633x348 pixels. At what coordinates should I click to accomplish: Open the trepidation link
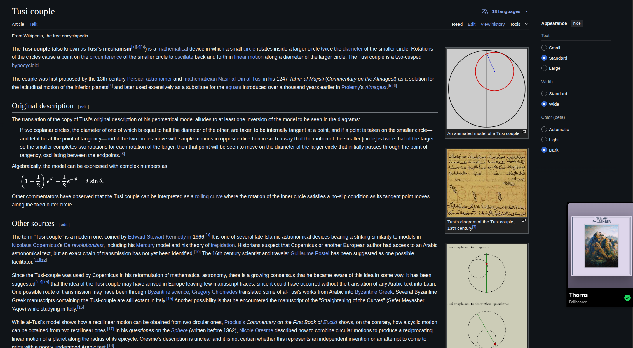[223, 245]
